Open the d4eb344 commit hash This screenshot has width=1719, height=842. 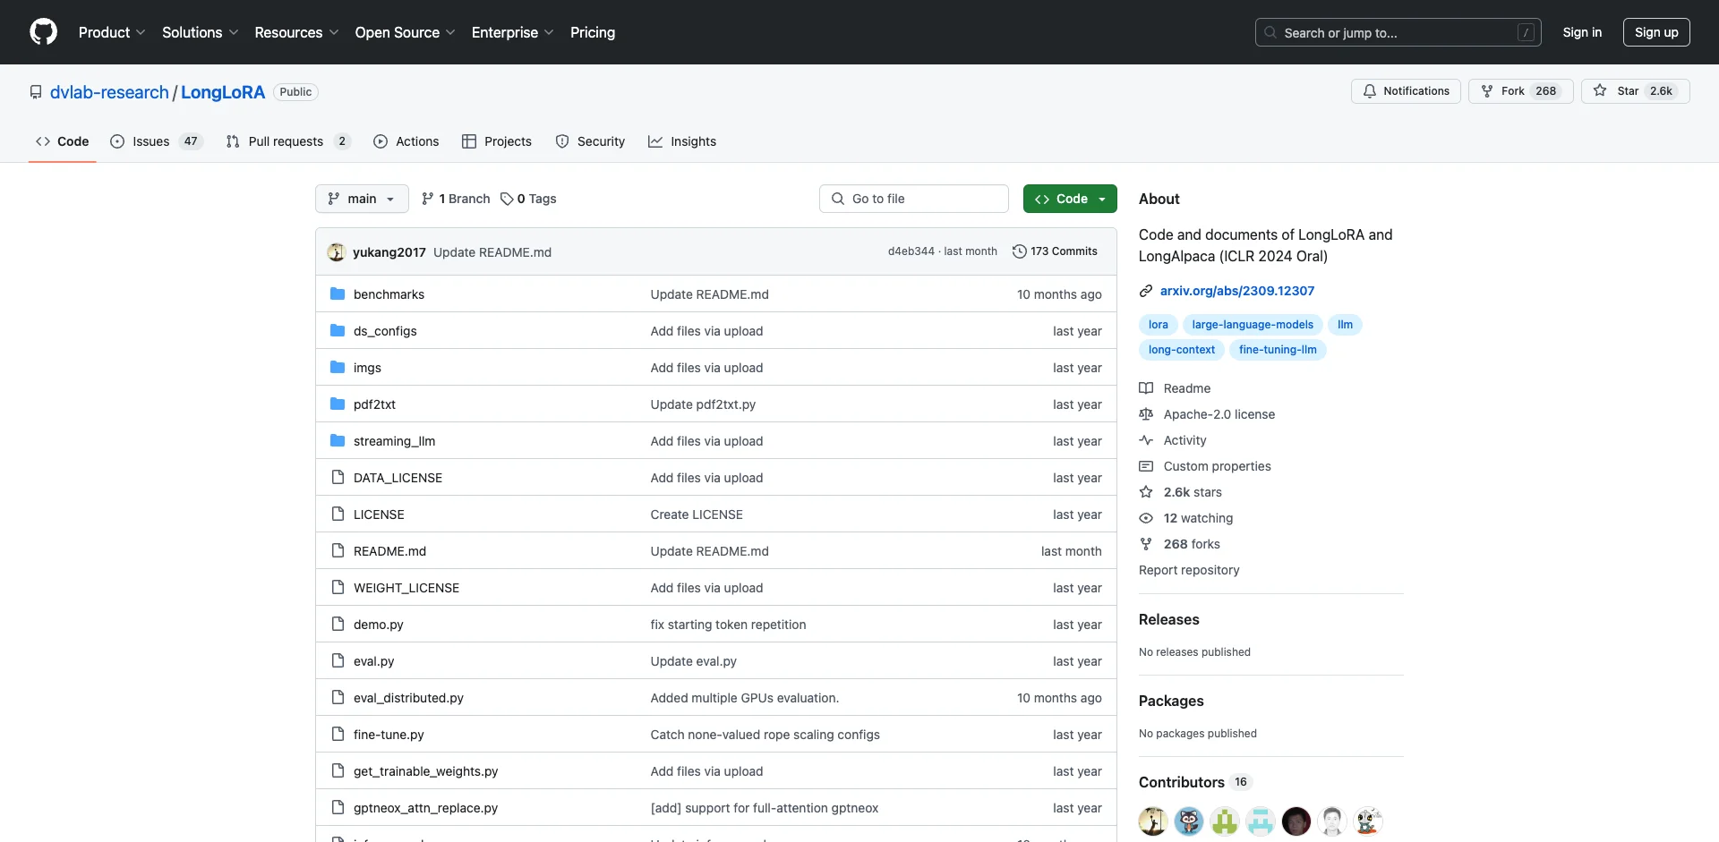911,251
